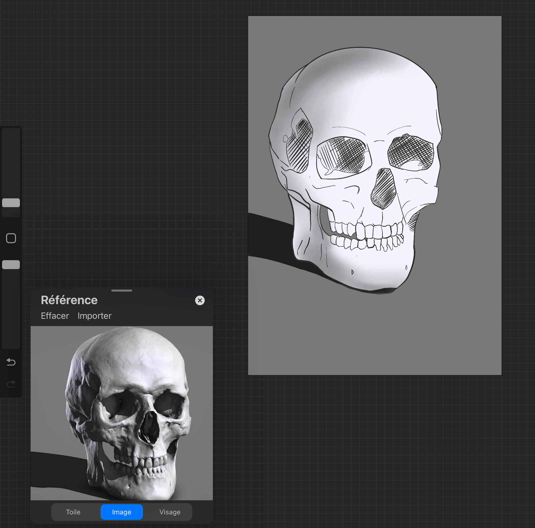
Task: Click the upper brush size slider handle
Action: click(11, 202)
